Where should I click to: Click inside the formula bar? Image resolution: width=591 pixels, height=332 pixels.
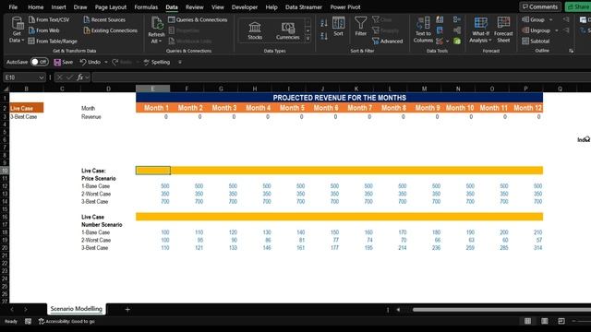(x=341, y=77)
